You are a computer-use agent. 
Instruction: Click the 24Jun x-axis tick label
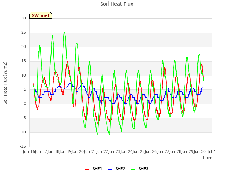[133, 151]
